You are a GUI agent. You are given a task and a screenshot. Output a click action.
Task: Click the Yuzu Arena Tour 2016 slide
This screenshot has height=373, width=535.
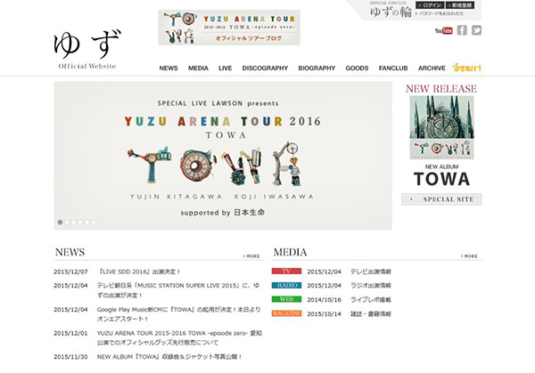(223, 156)
